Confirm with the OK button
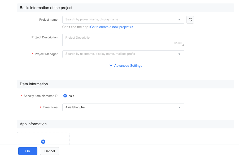This screenshot has height=157, width=239. pos(28,151)
